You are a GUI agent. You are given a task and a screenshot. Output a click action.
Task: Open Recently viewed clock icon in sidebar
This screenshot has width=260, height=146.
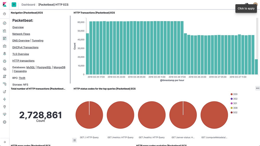(x=4, y=14)
